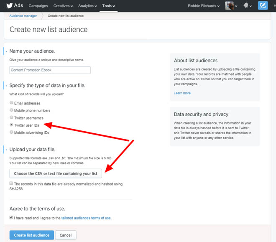Expand the Creatives dropdown menu
The height and width of the screenshot is (242, 276).
click(63, 6)
